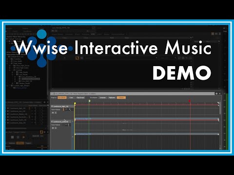Stop playback in the Transport Control
The image size is (234, 175).
[x=12, y=137]
